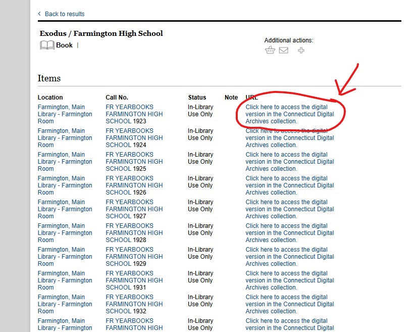
Task: Open digital version link for 1931 yearbook
Action: coord(290,280)
